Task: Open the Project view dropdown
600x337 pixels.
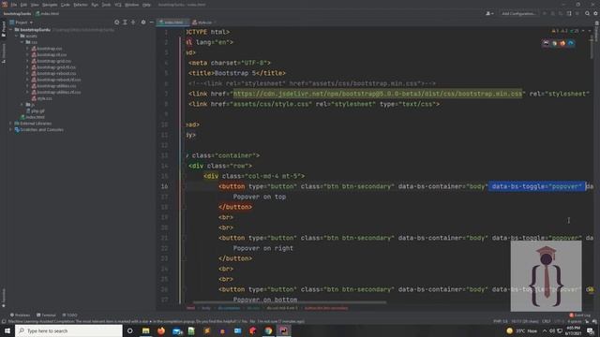Action: pos(22,22)
